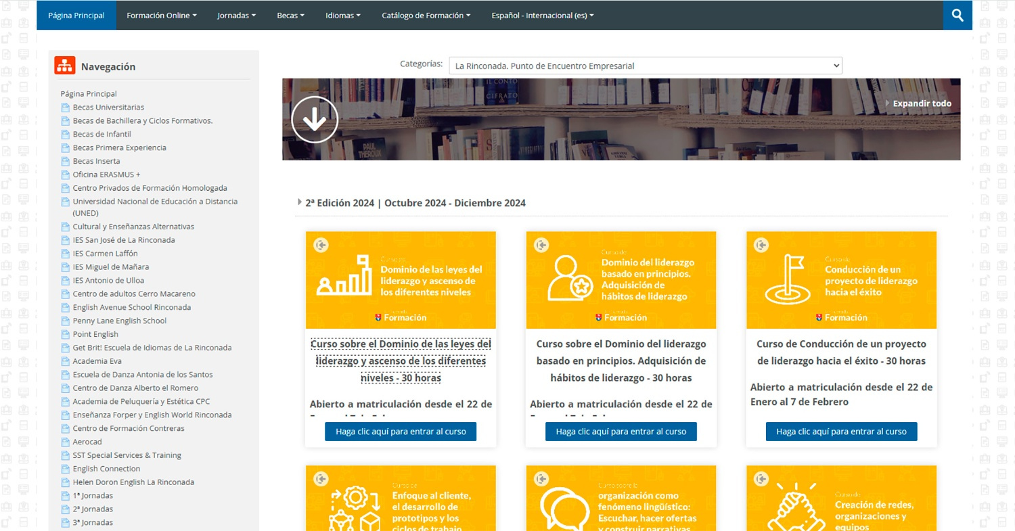The width and height of the screenshot is (1015, 531).
Task: Click the circled down-arrow on the banner
Action: 315,120
